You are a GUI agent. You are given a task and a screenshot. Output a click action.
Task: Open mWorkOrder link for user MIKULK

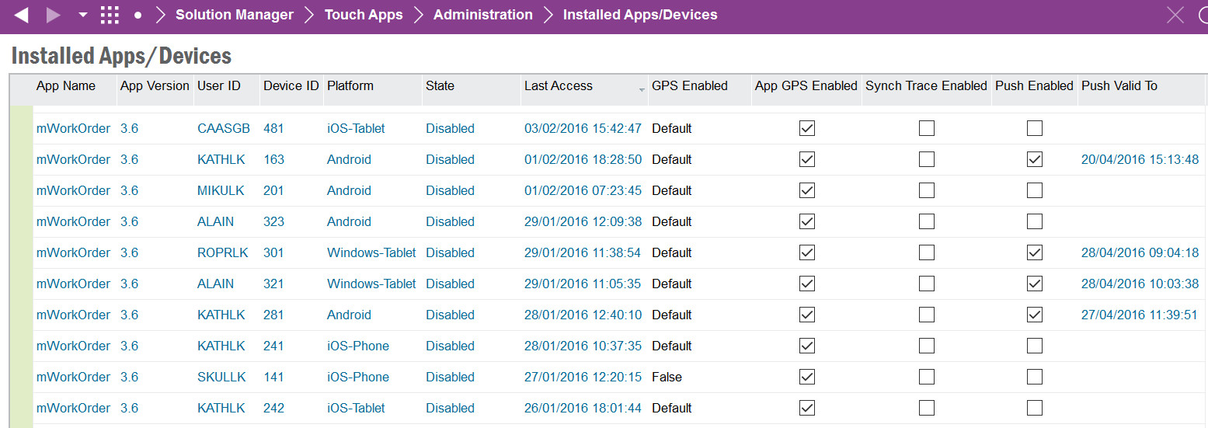coord(74,190)
